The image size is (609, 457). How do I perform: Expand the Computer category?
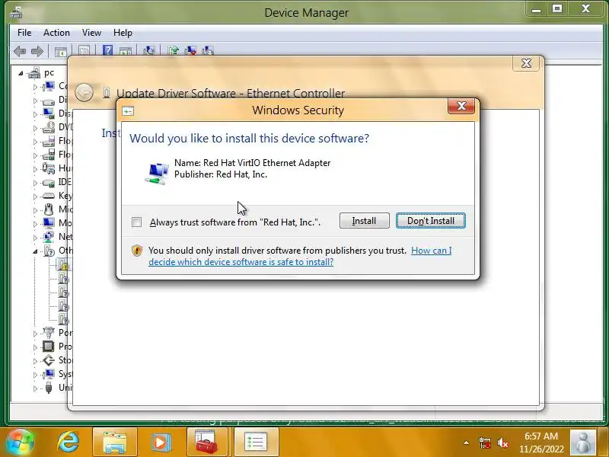tap(35, 87)
